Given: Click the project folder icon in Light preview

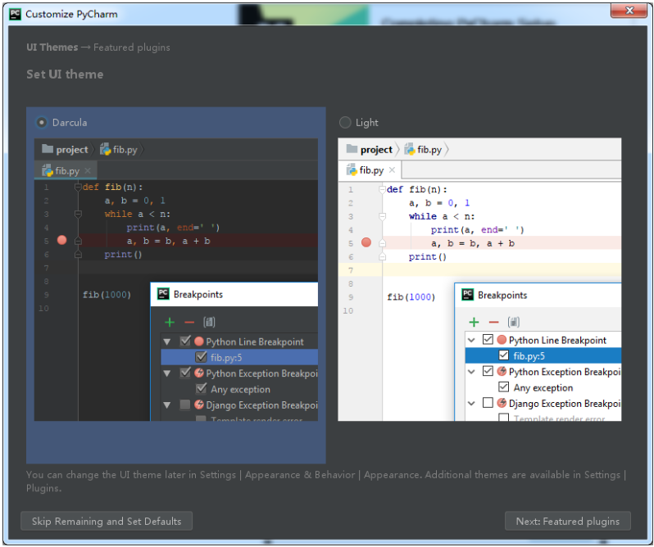Looking at the screenshot, I should click(x=352, y=150).
